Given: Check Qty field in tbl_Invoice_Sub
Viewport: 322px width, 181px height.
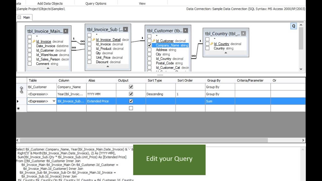Looking at the screenshot, I should click(89, 53).
